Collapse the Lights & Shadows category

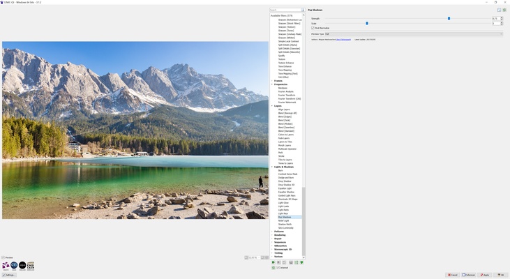coord(272,167)
